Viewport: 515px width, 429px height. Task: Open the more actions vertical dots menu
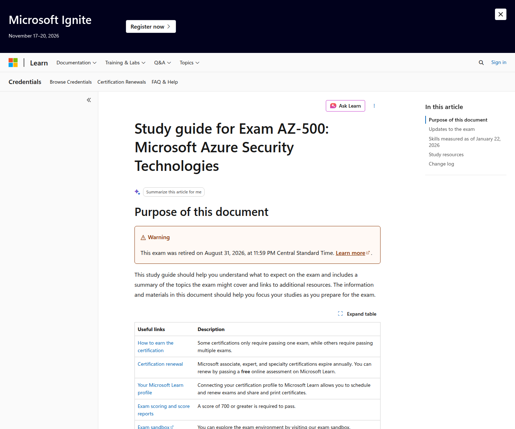[x=374, y=106]
